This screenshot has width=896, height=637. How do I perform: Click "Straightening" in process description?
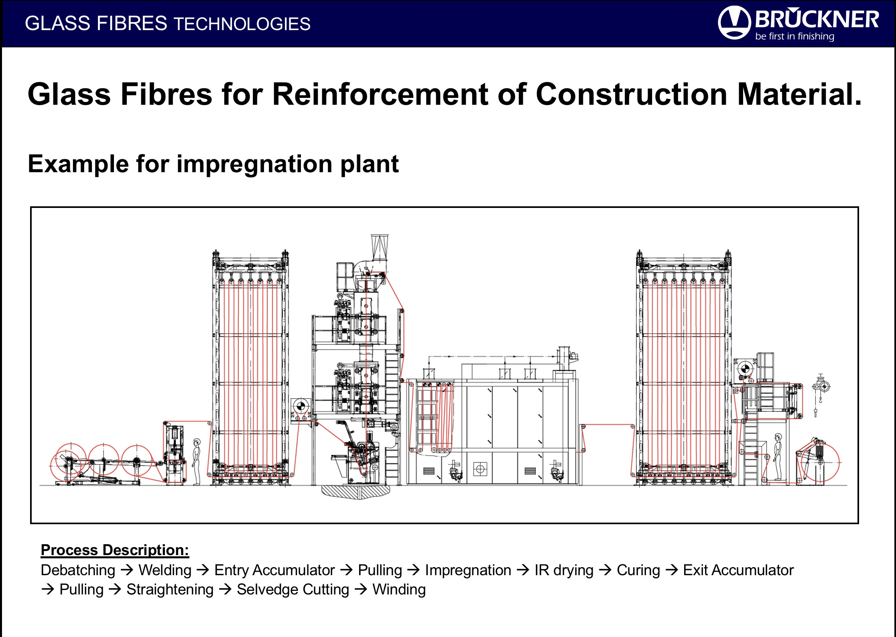(x=170, y=590)
